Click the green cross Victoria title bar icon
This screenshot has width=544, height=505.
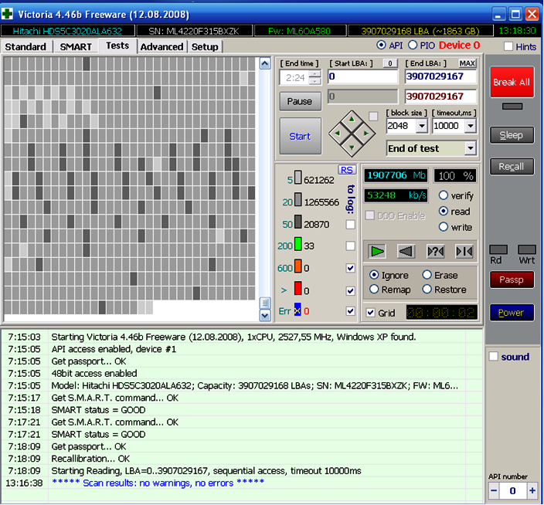point(8,14)
